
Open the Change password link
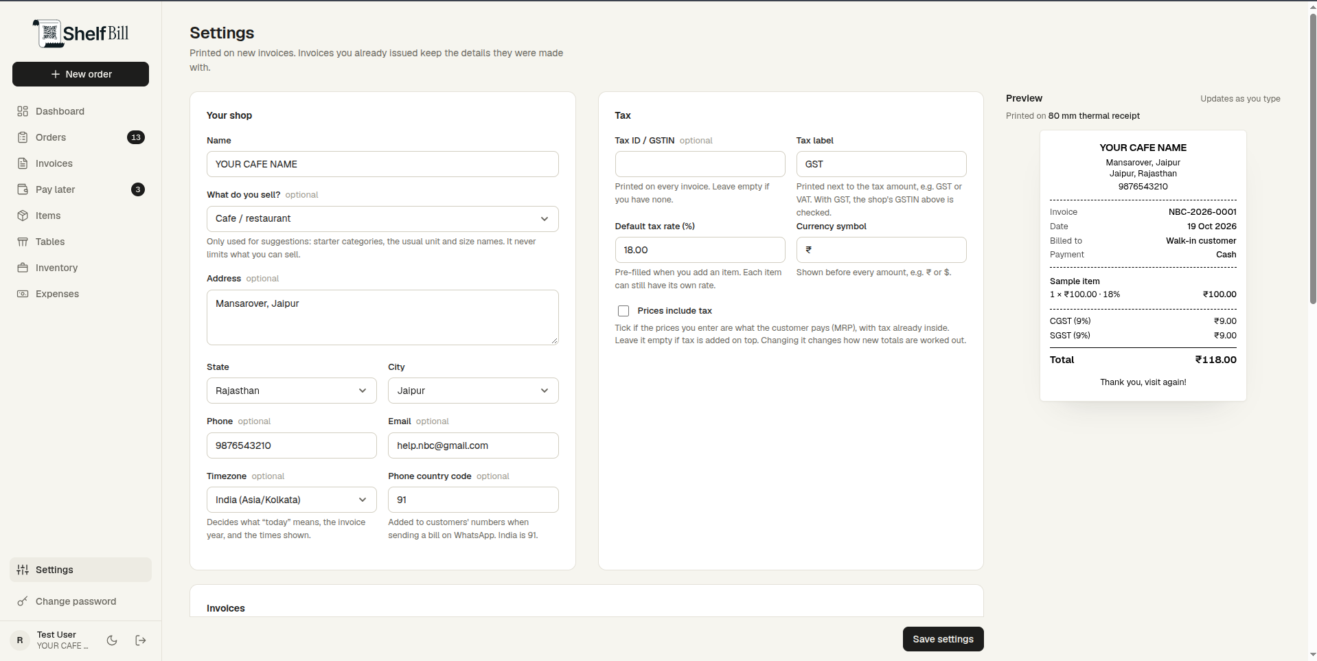point(81,601)
